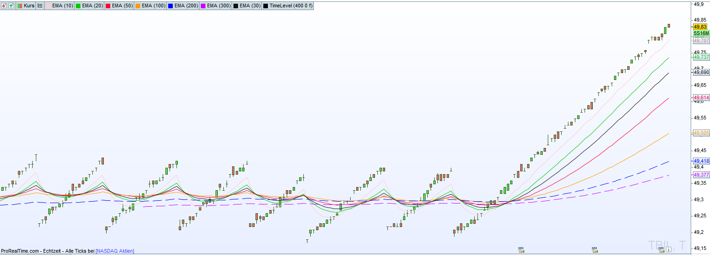Click the NASDAQ Aktien link
This screenshot has height=255, width=710.
click(x=115, y=251)
